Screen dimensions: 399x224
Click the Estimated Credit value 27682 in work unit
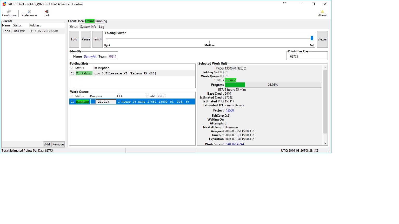tap(229, 97)
